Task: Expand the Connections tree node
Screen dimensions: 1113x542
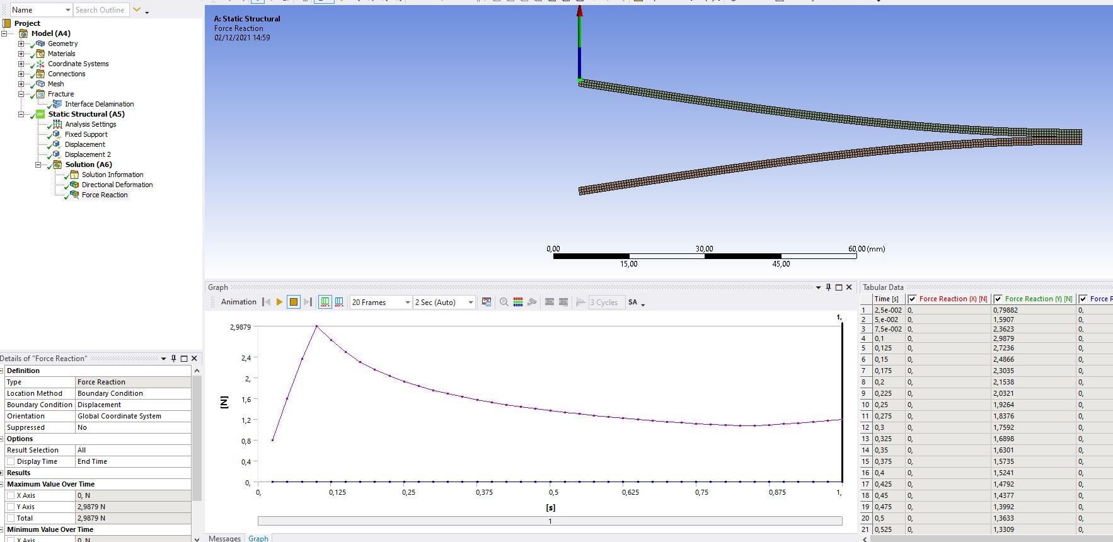Action: click(21, 74)
